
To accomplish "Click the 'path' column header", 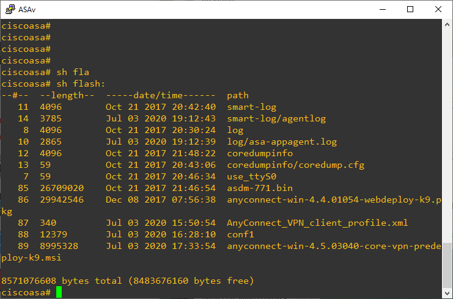I will 238,96.
